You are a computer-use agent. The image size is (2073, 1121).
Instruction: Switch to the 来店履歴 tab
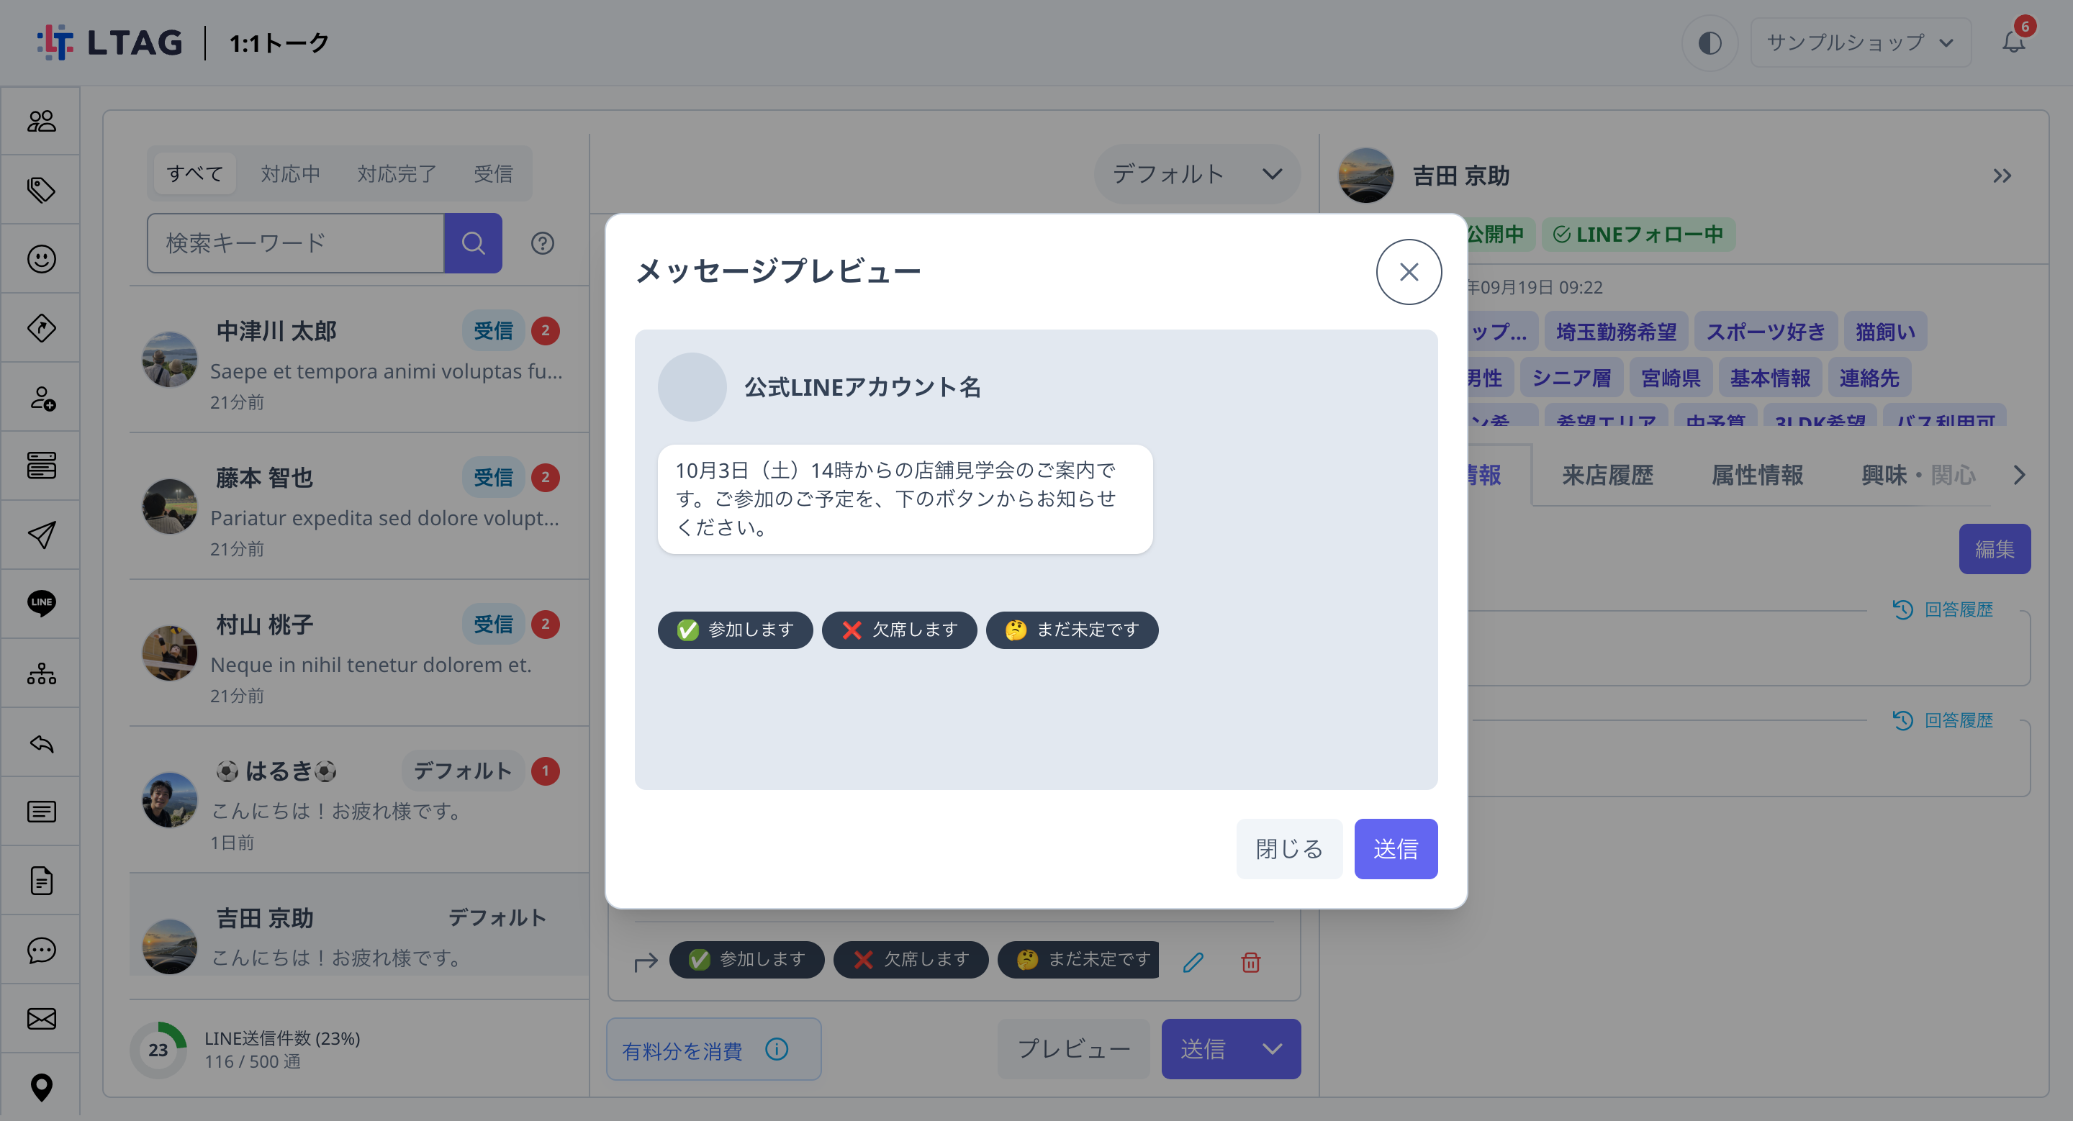coord(1607,474)
